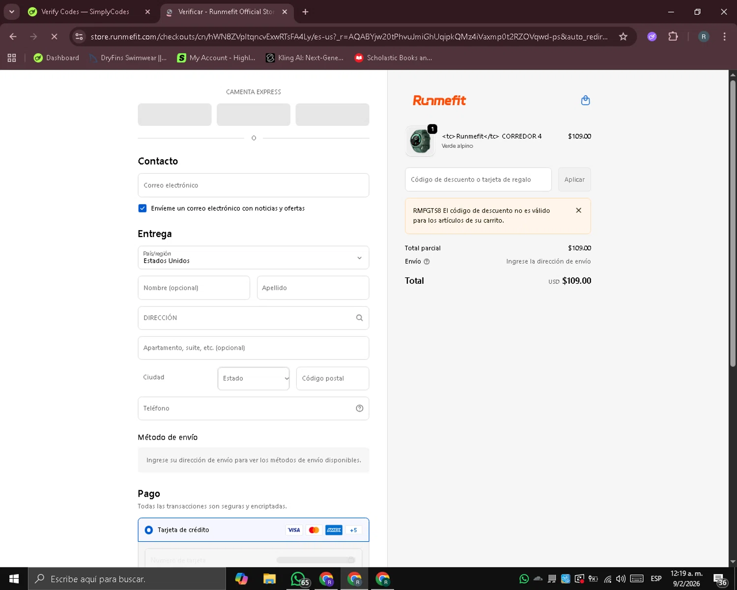This screenshot has height=590, width=737.
Task: Click the DIRECCIÓN field
Action: pyautogui.click(x=254, y=318)
